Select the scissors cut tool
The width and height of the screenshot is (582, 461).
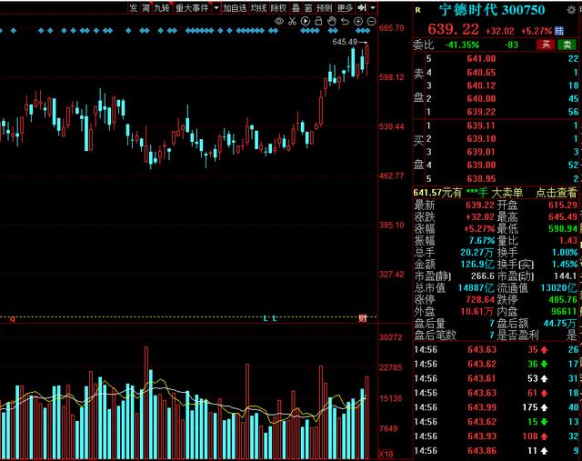[x=292, y=22]
